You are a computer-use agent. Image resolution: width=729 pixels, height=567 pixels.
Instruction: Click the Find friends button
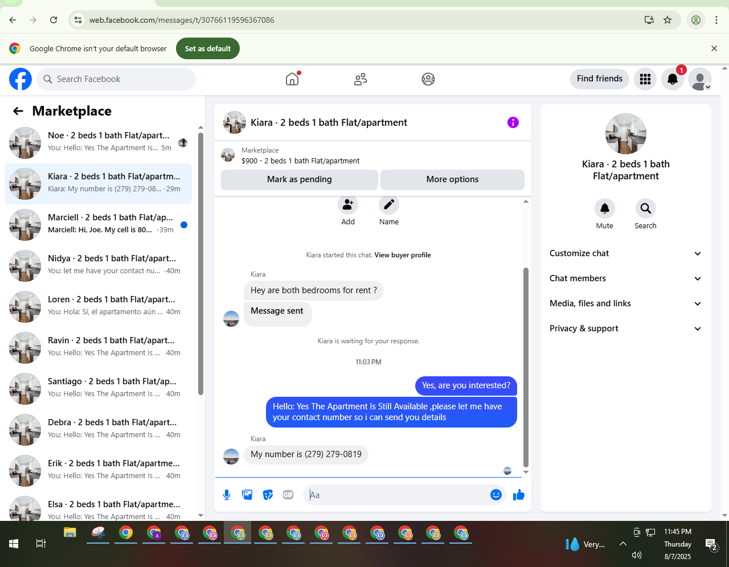600,79
